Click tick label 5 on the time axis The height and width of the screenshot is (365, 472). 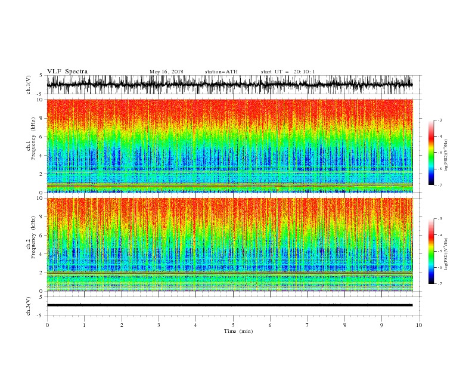[x=233, y=325]
